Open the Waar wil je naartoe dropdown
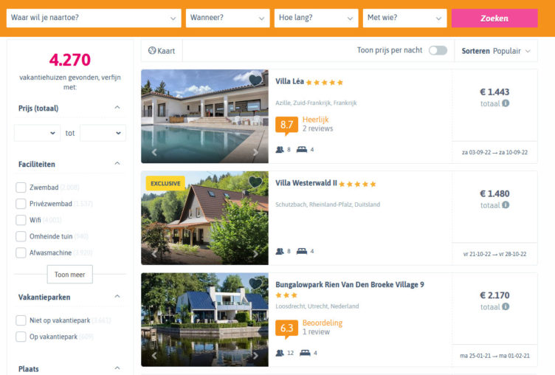555x375 pixels. point(94,18)
